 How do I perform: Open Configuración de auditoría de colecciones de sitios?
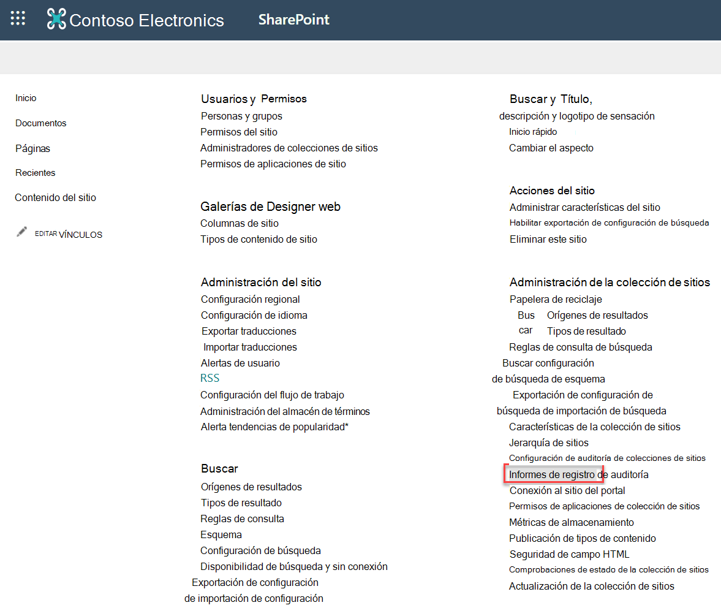608,458
